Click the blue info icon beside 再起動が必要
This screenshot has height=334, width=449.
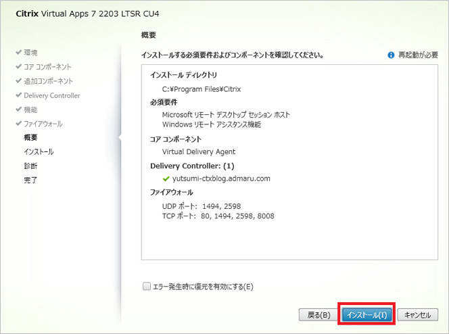tap(391, 55)
